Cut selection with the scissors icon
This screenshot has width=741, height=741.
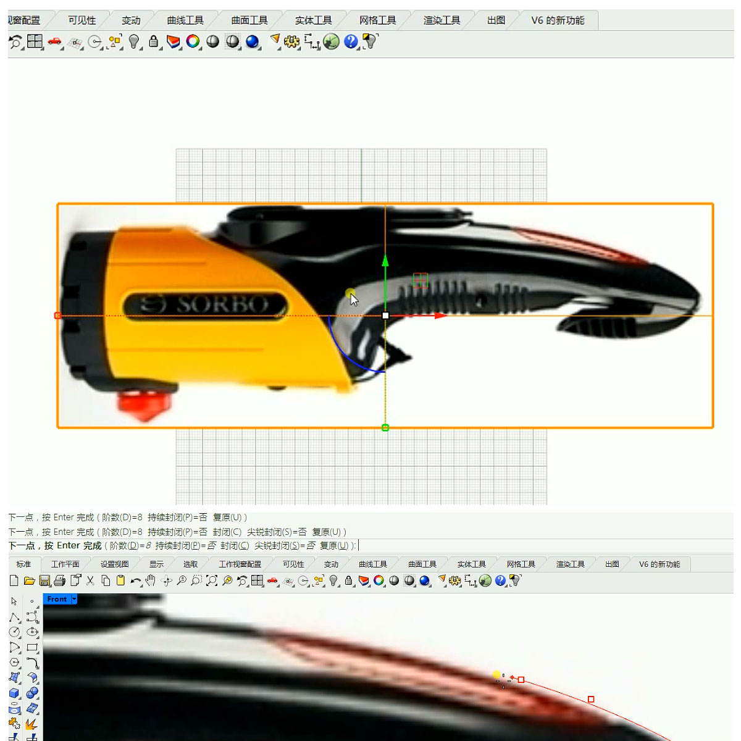pyautogui.click(x=90, y=580)
